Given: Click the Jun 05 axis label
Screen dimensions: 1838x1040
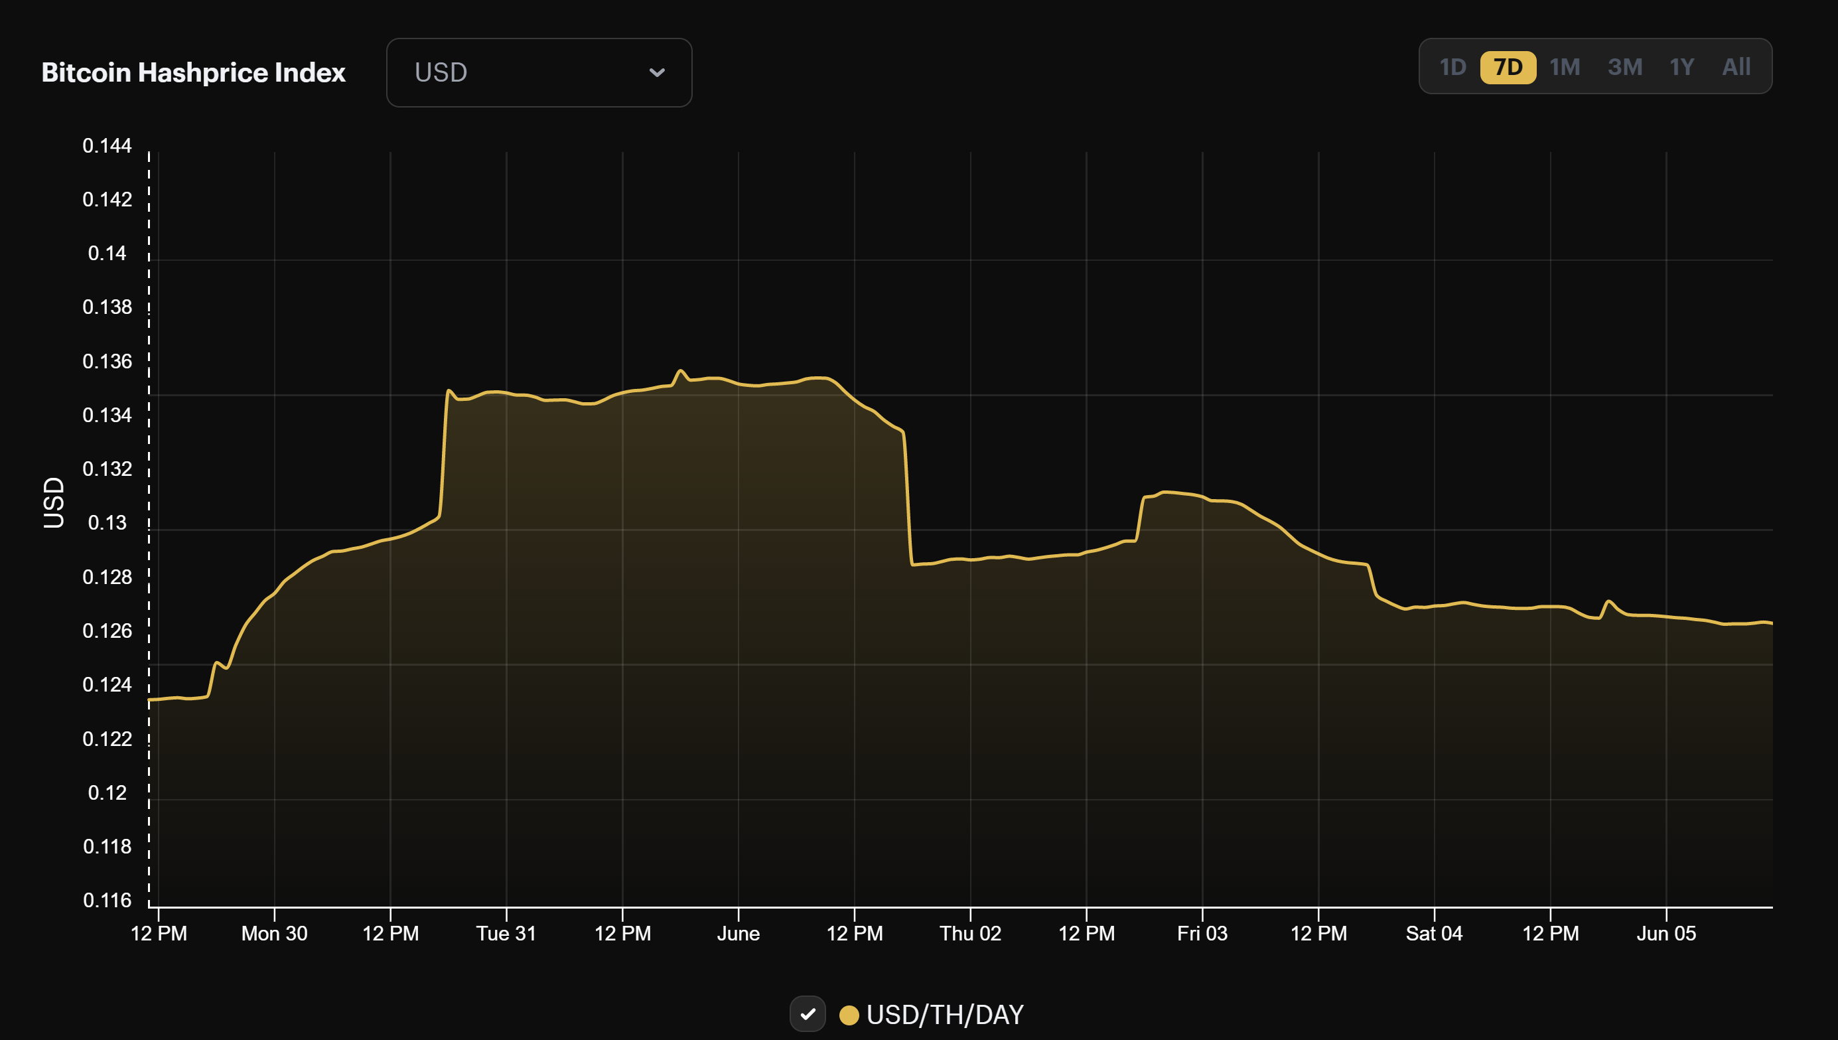Looking at the screenshot, I should pos(1666,933).
